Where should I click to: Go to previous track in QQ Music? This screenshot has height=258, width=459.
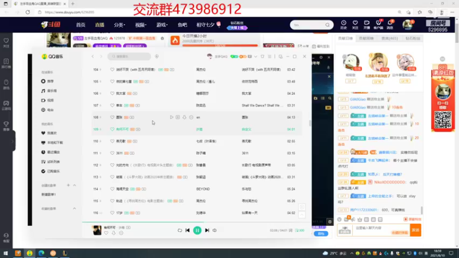pos(188,230)
